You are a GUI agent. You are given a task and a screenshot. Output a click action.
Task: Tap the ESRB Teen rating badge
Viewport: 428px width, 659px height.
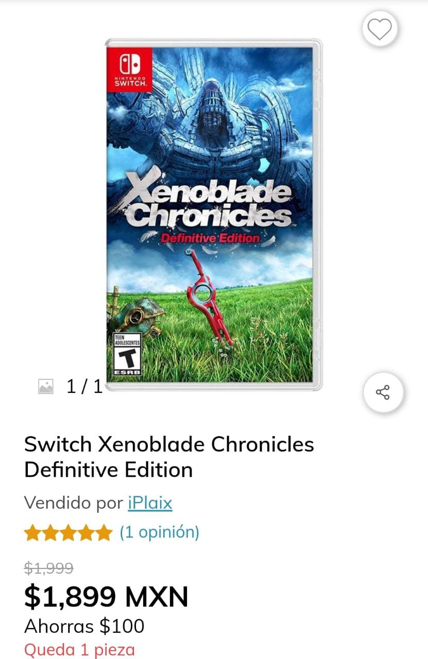127,354
